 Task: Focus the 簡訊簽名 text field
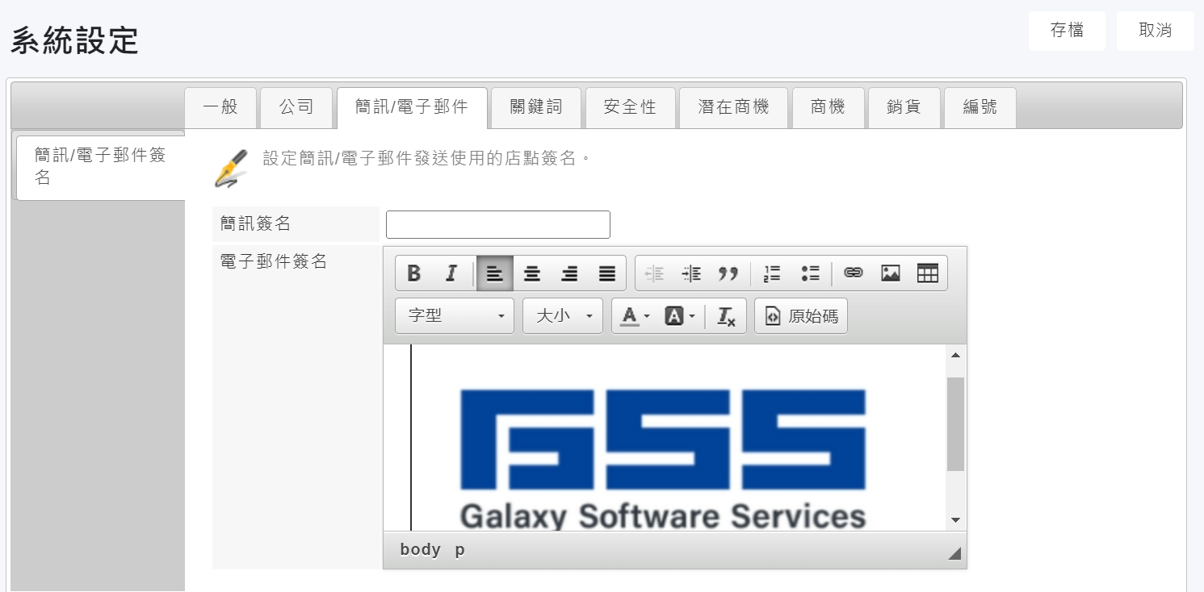tap(498, 225)
